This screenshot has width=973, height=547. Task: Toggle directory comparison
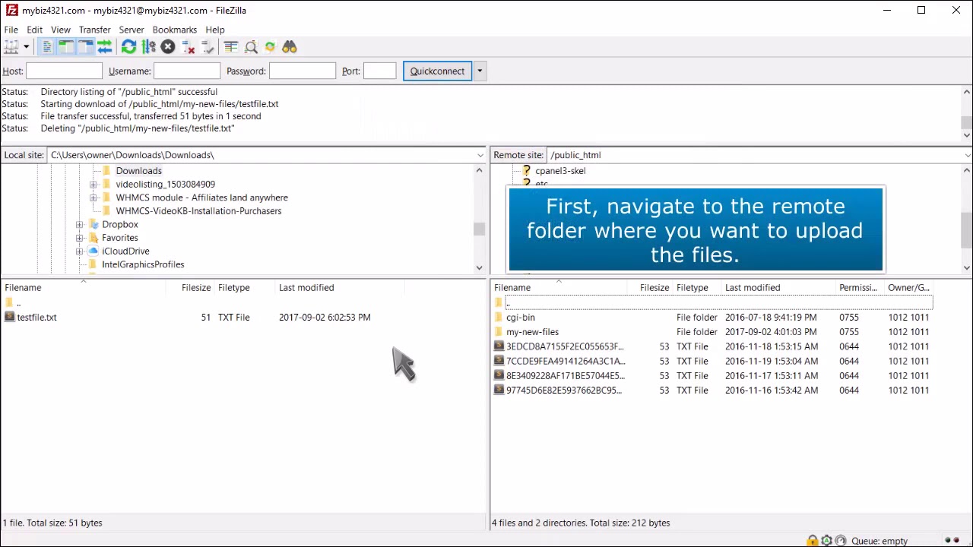(x=251, y=47)
